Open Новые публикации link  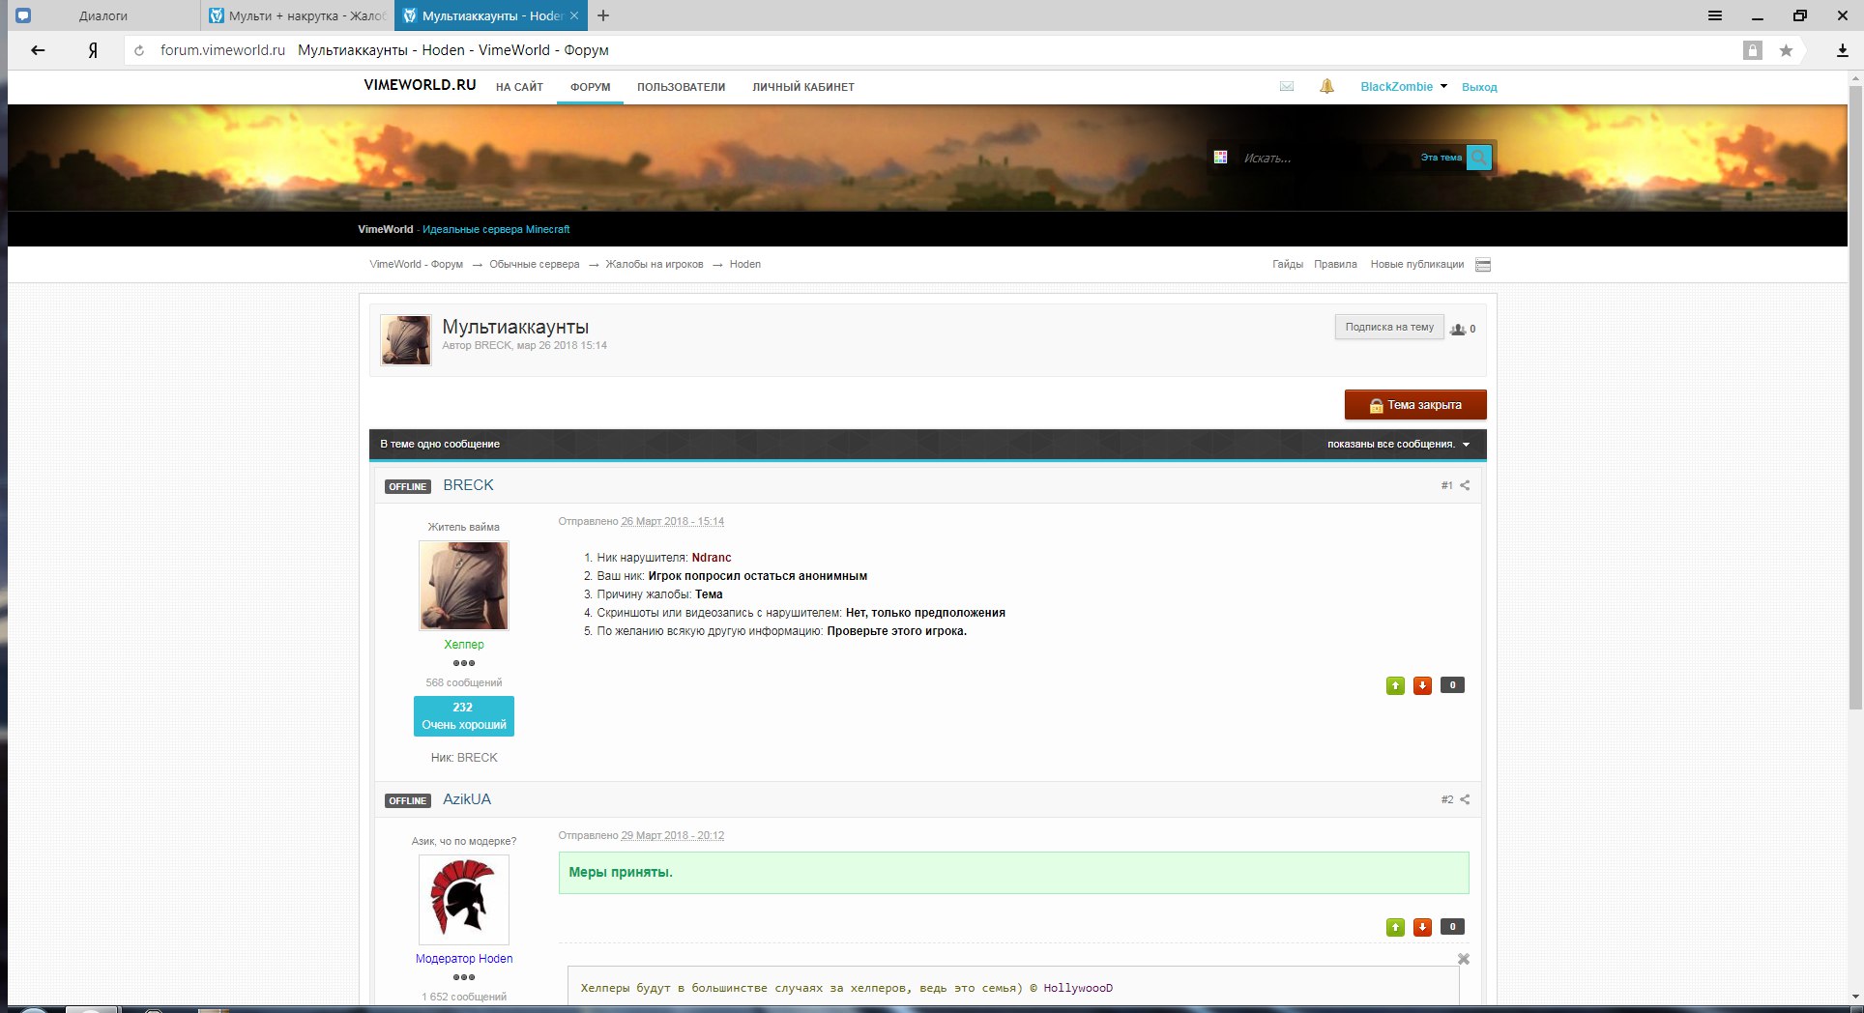[x=1416, y=264]
